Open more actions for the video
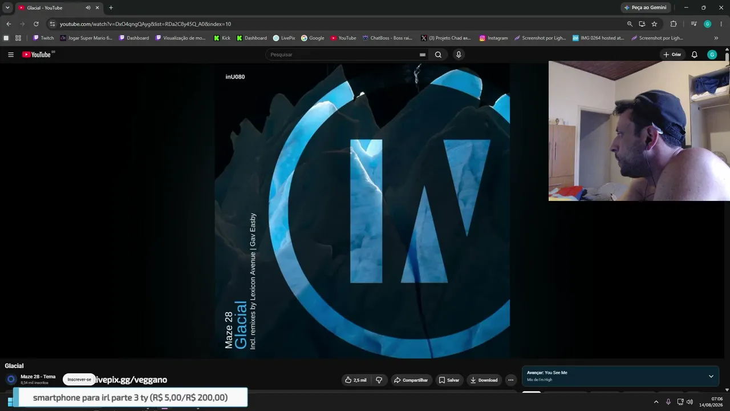 (510, 380)
